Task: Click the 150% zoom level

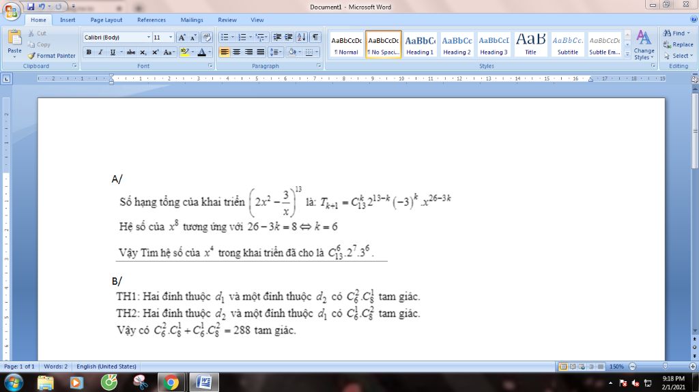Action: click(616, 367)
